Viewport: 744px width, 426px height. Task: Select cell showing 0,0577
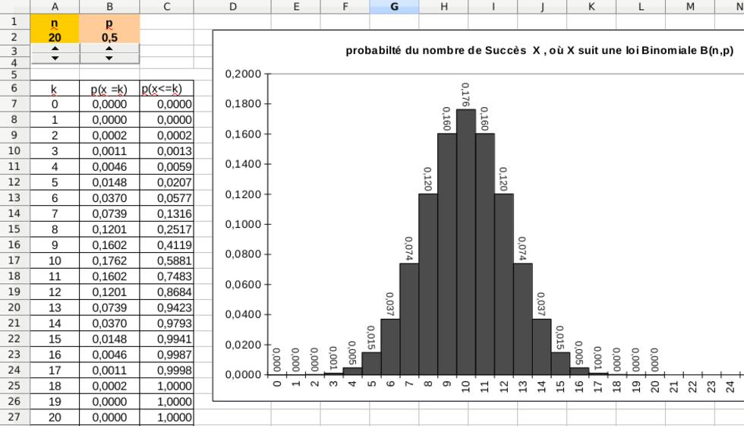tap(166, 198)
